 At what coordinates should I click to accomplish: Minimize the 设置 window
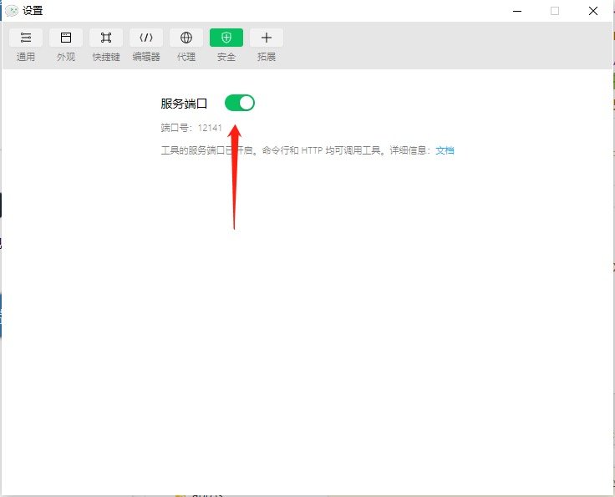[x=517, y=11]
